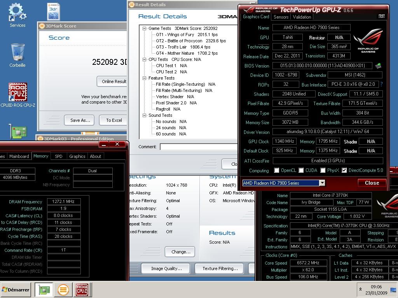Viewport: 398px width, 298px height.
Task: Open the About tab in CPU-Z
Action: (x=96, y=156)
